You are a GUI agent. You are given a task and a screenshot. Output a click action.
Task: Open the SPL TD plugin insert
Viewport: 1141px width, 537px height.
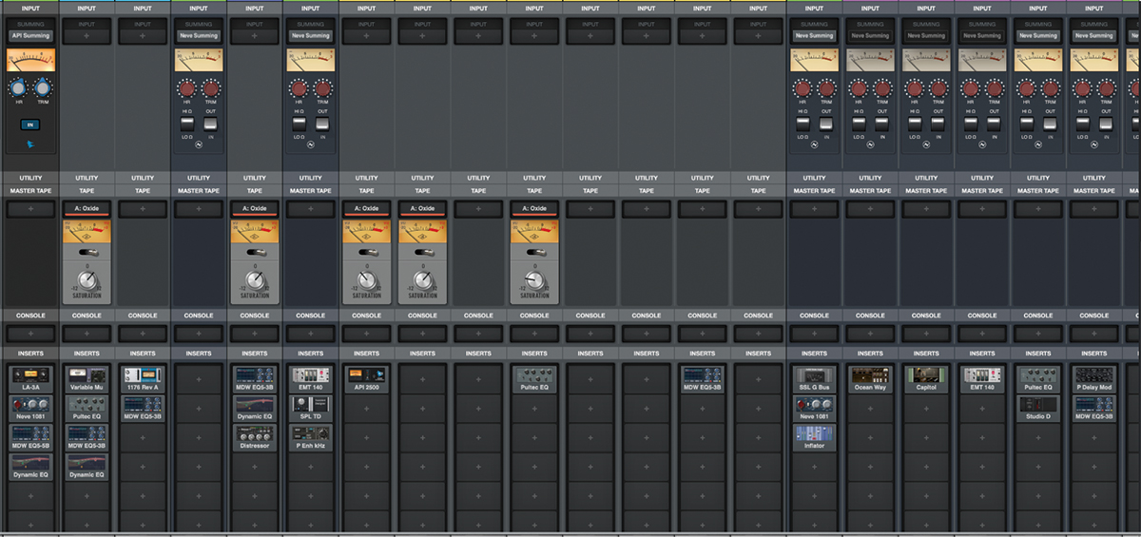coord(311,408)
